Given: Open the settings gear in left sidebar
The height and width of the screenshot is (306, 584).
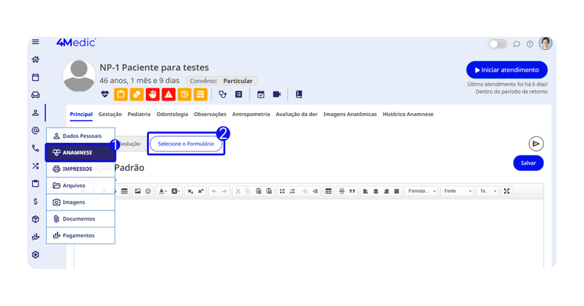Looking at the screenshot, I should 35,255.
